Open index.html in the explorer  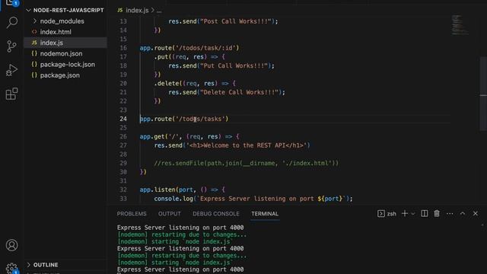(x=65, y=32)
